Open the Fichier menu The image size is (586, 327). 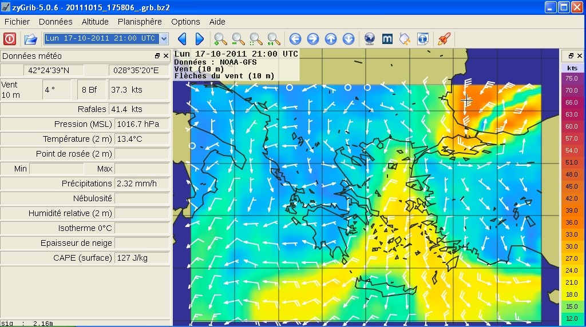17,22
